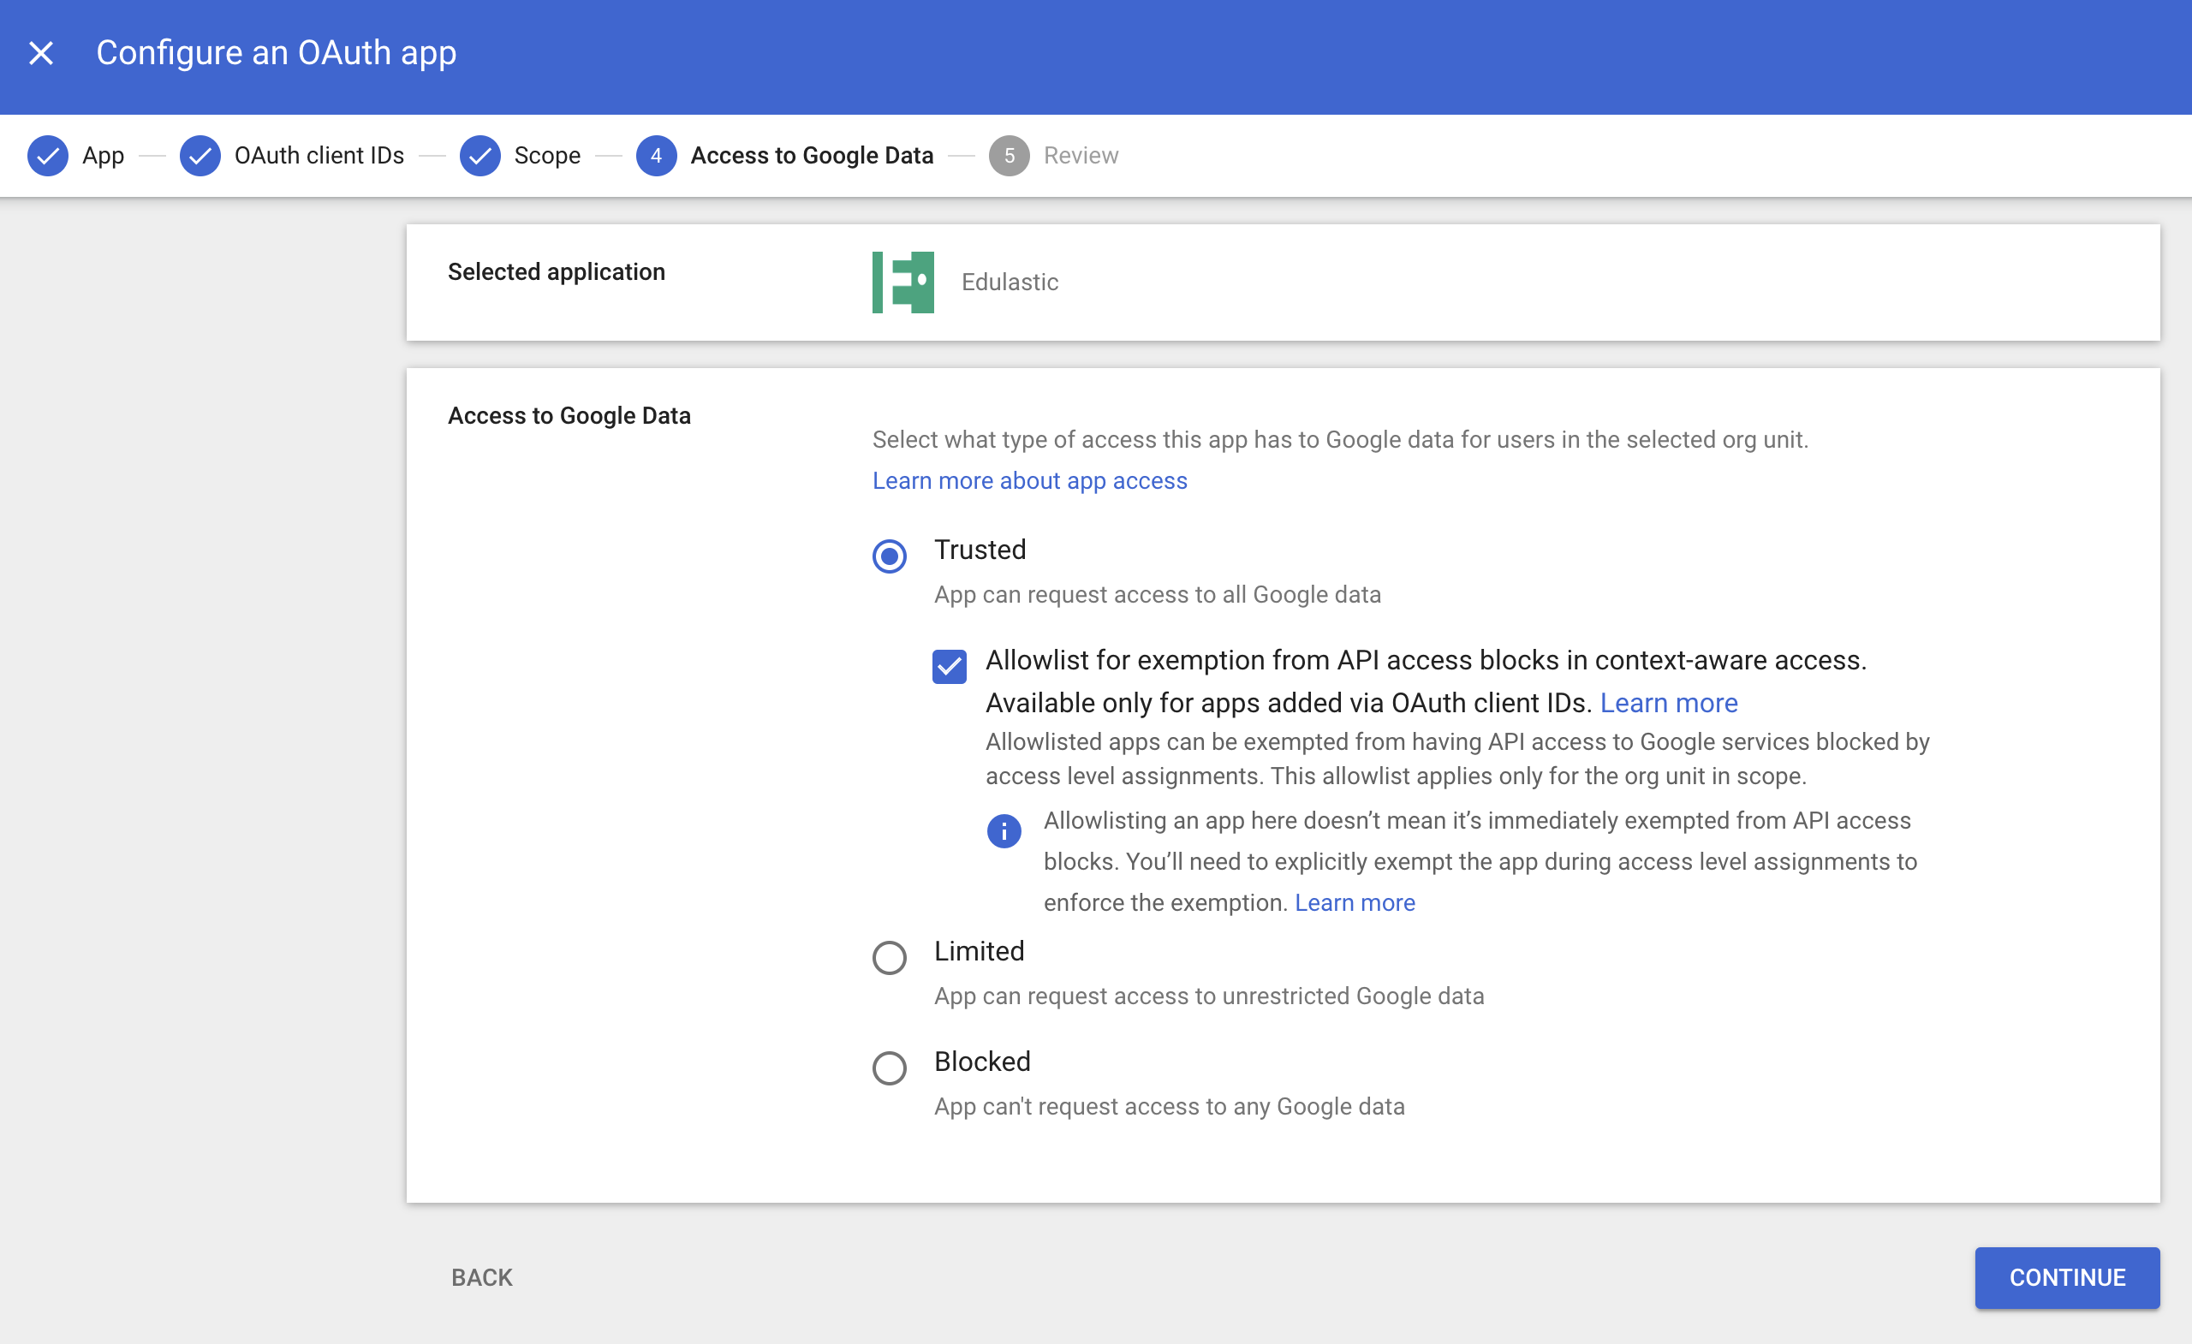Click the 'Allowlisted apps can be exempted' description
Viewport: 2192px width, 1344px height.
(x=1457, y=758)
